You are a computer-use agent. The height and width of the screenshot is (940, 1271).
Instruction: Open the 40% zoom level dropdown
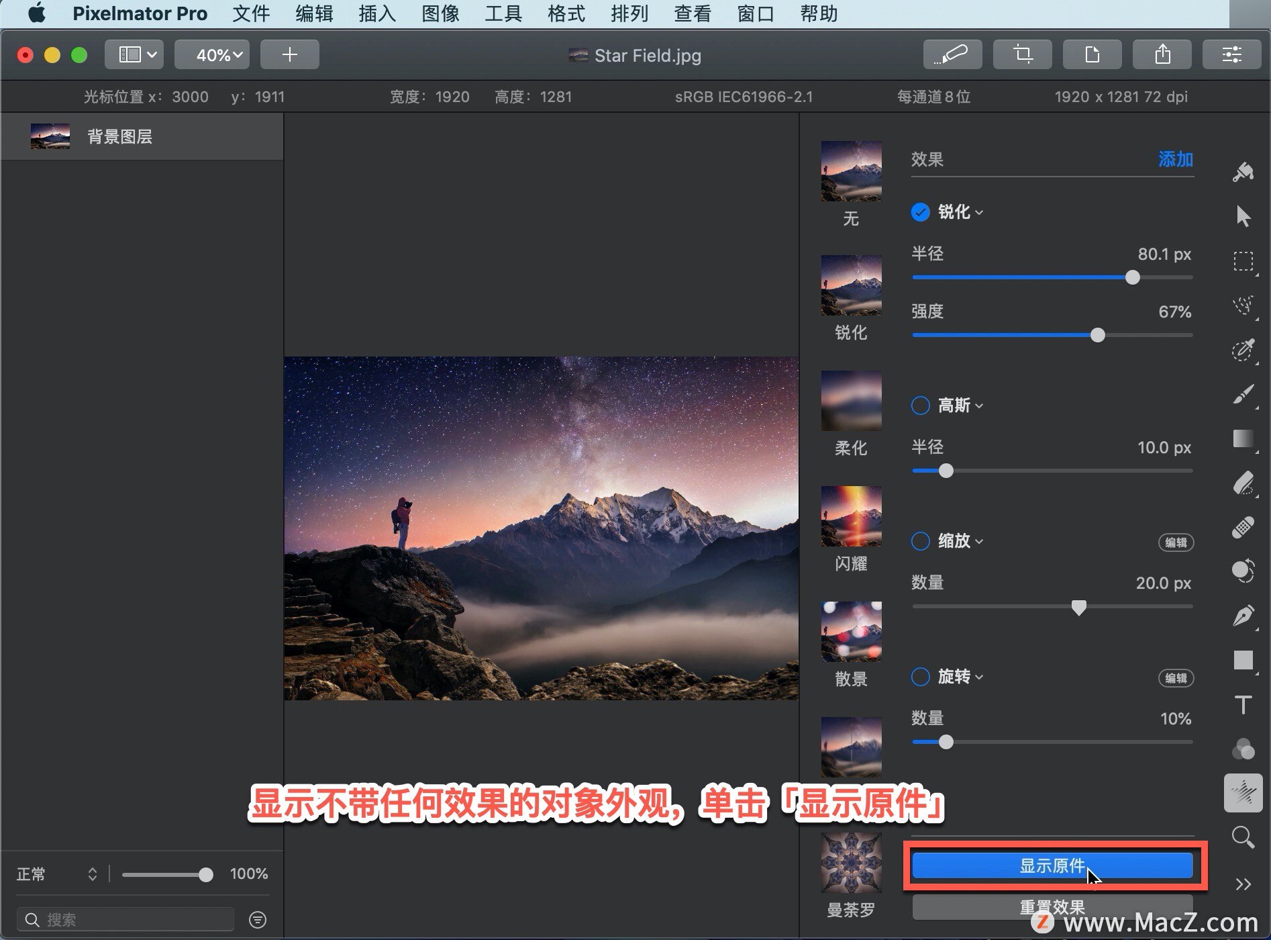pyautogui.click(x=212, y=54)
